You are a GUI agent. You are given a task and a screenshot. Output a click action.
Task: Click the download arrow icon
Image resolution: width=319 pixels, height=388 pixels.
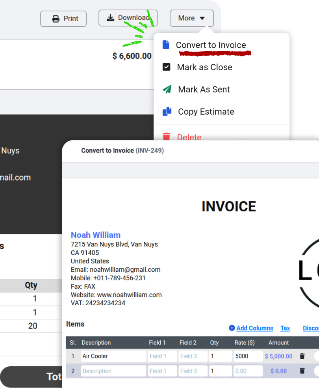click(x=111, y=18)
